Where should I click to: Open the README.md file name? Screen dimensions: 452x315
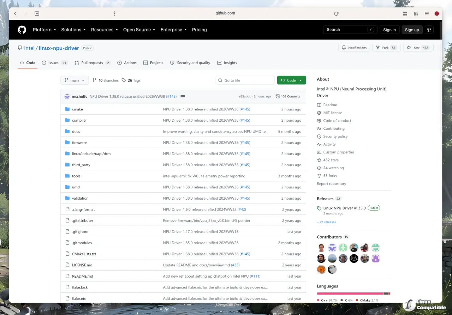(83, 276)
